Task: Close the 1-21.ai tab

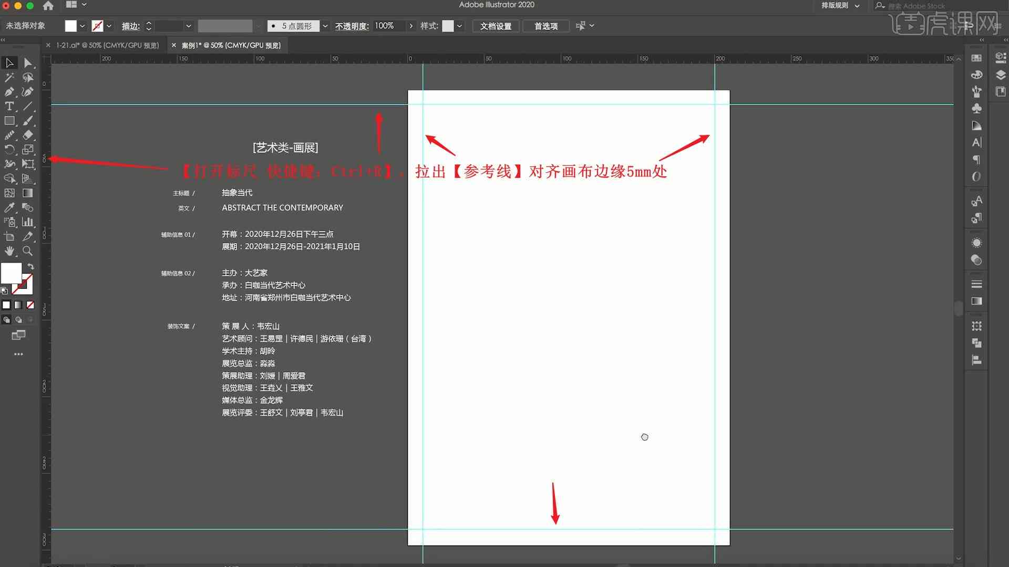Action: (x=48, y=45)
